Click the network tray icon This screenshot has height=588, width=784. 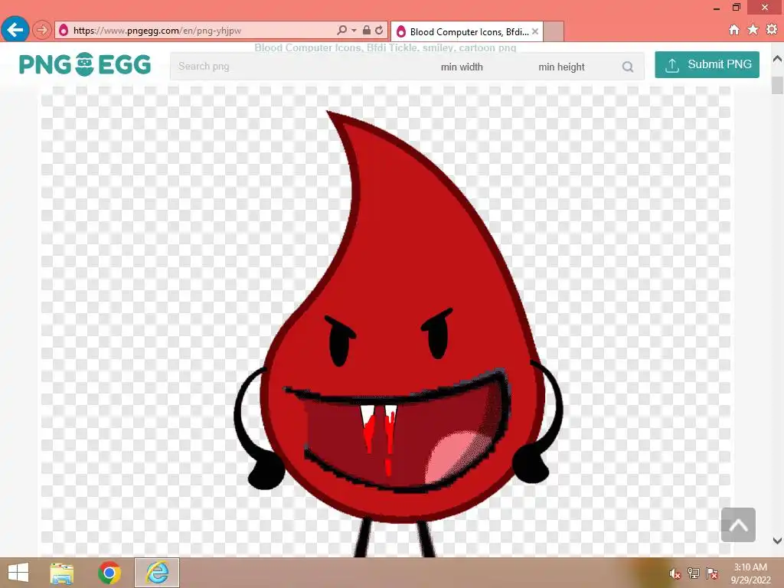(x=694, y=573)
